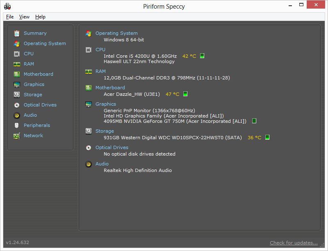Viewport: 328px width, 251px height.
Task: Click the green CPU temperature indicator
Action: pos(202,56)
